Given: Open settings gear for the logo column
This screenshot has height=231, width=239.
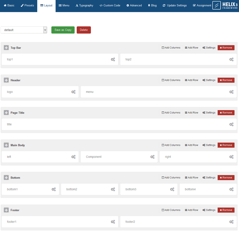Looking at the screenshot, I should (73, 92).
